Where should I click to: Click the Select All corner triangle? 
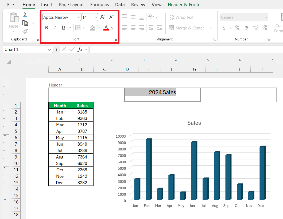tap(9, 62)
